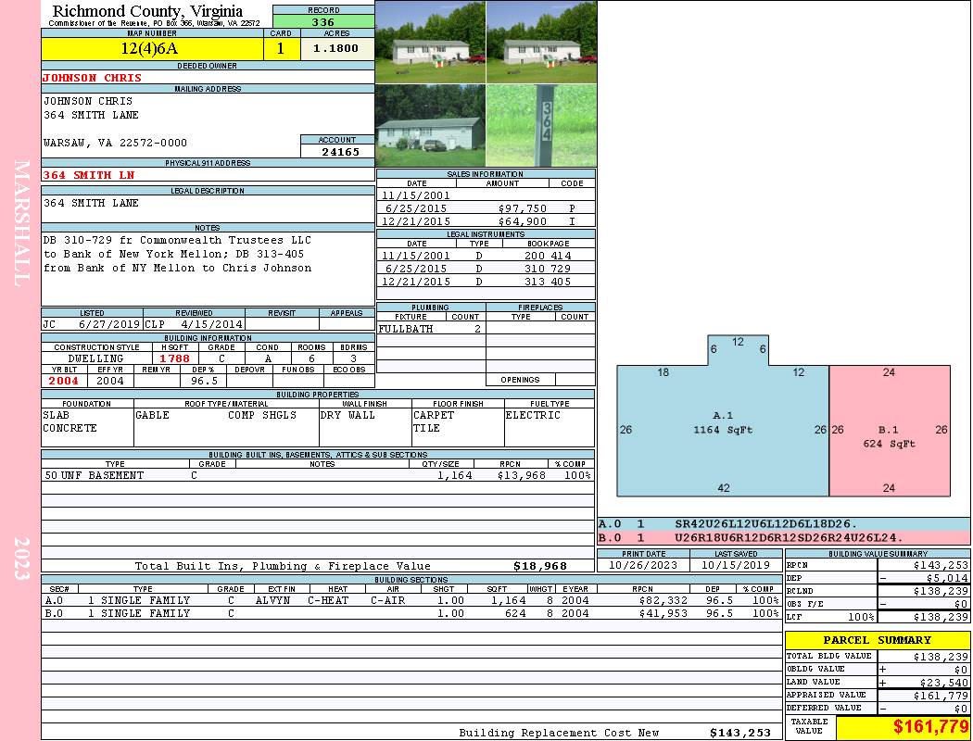Click the reviewed date 4/15/2014

[x=211, y=324]
